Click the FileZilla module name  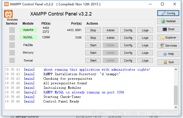point(28,45)
